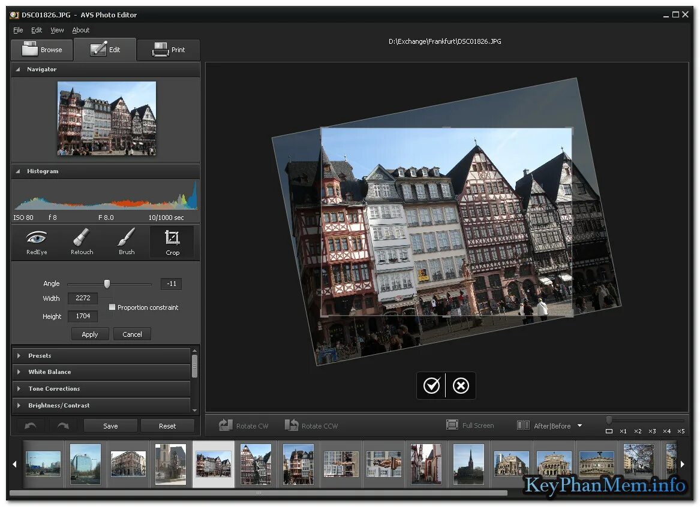
Task: Click the undo arrow button
Action: pos(31,426)
